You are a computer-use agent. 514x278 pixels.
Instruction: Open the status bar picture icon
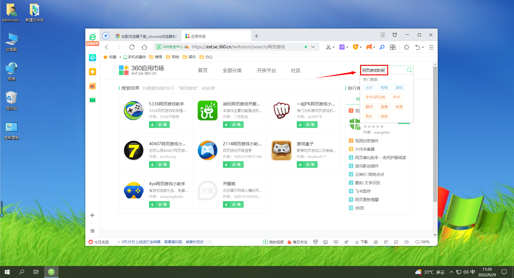coord(325,242)
